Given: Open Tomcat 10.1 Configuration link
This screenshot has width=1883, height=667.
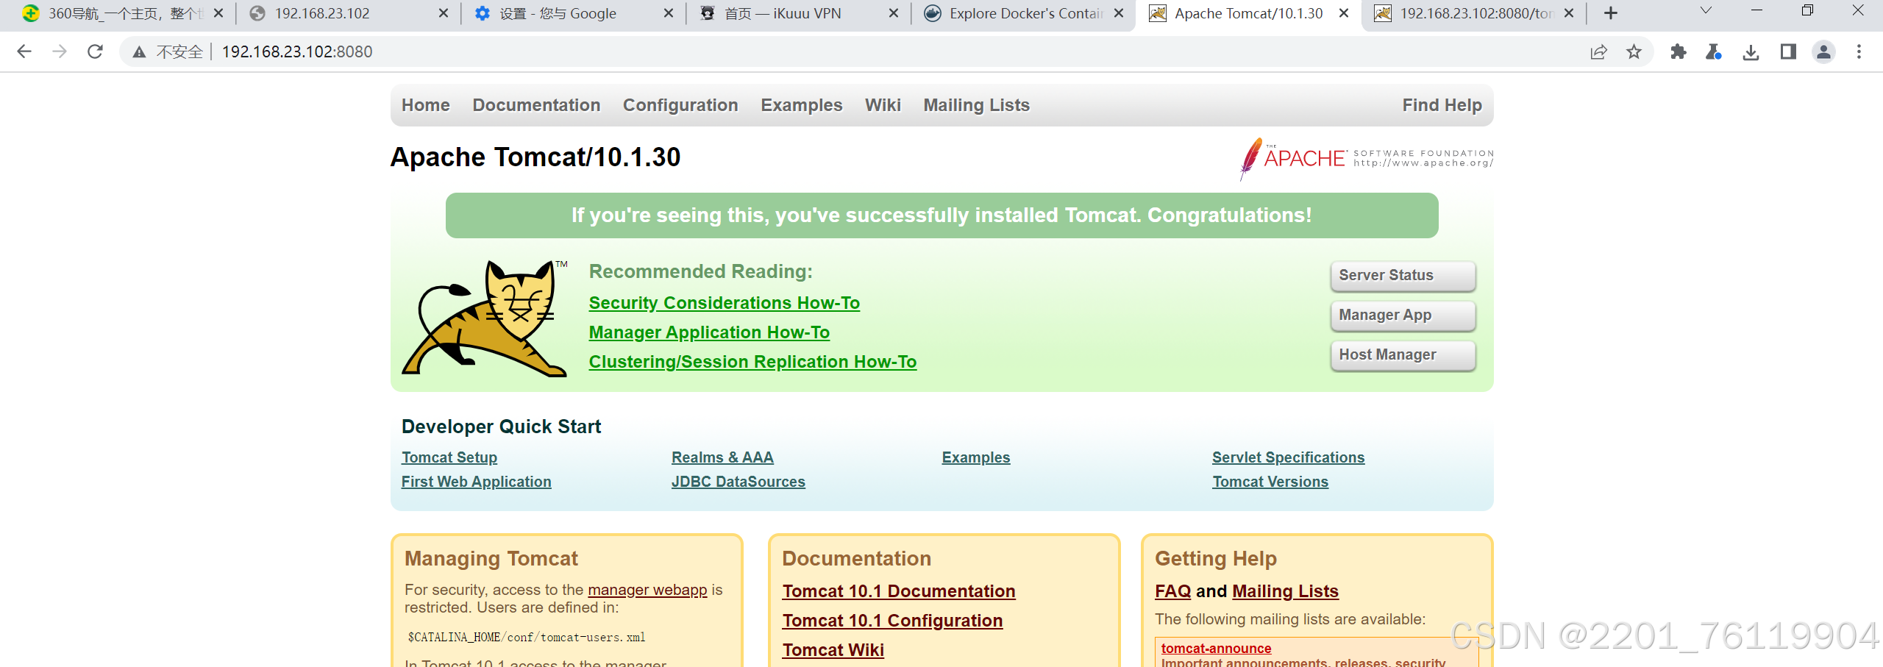Looking at the screenshot, I should click(892, 621).
